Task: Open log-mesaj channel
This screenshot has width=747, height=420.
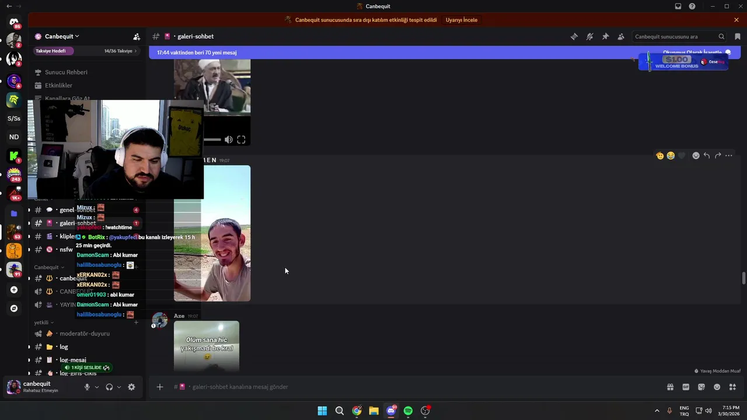Action: pyautogui.click(x=86, y=360)
